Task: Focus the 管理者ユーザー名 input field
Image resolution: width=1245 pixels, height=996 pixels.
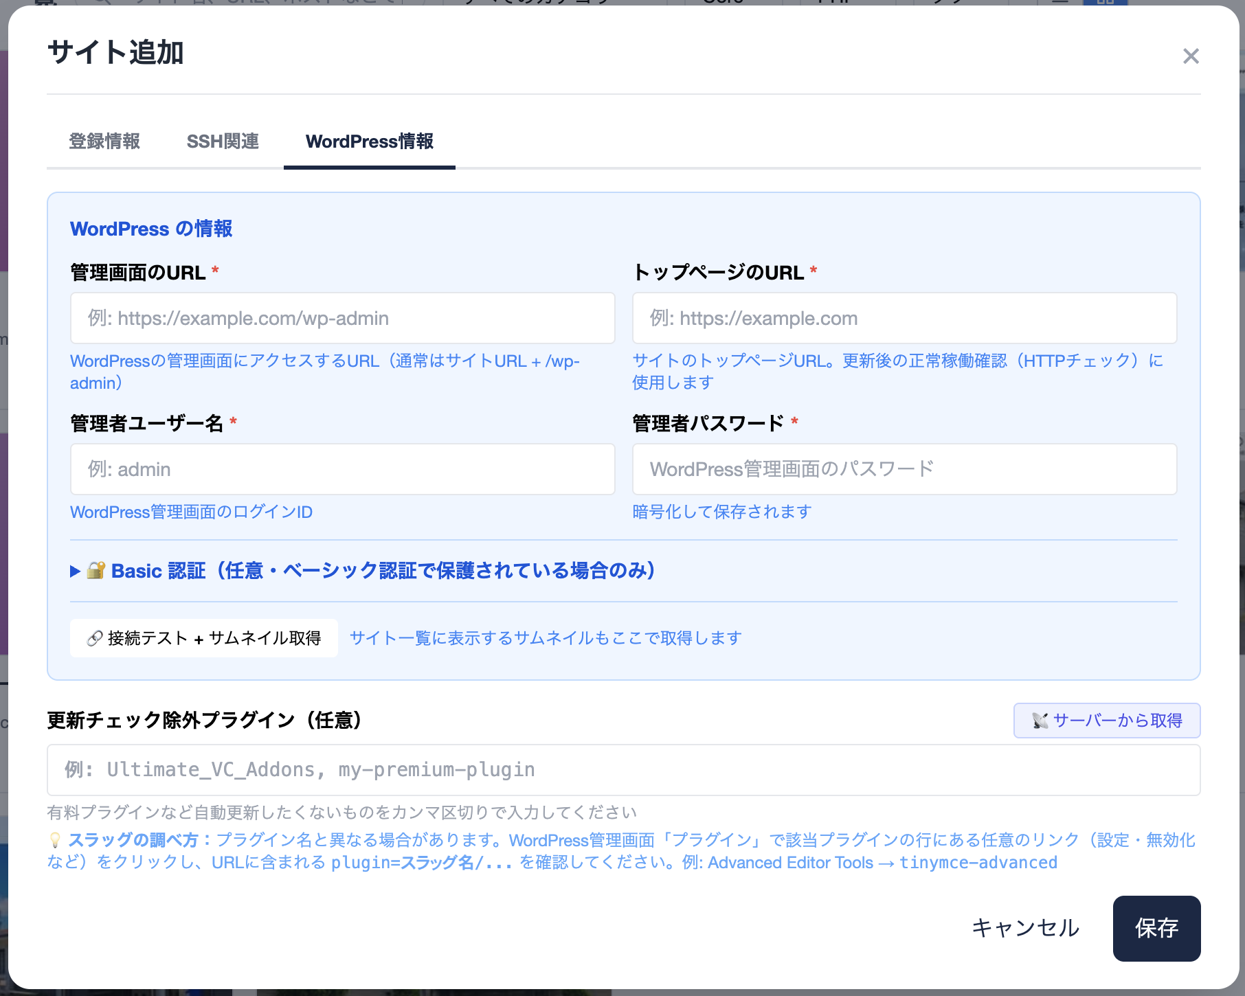Action: pos(342,469)
